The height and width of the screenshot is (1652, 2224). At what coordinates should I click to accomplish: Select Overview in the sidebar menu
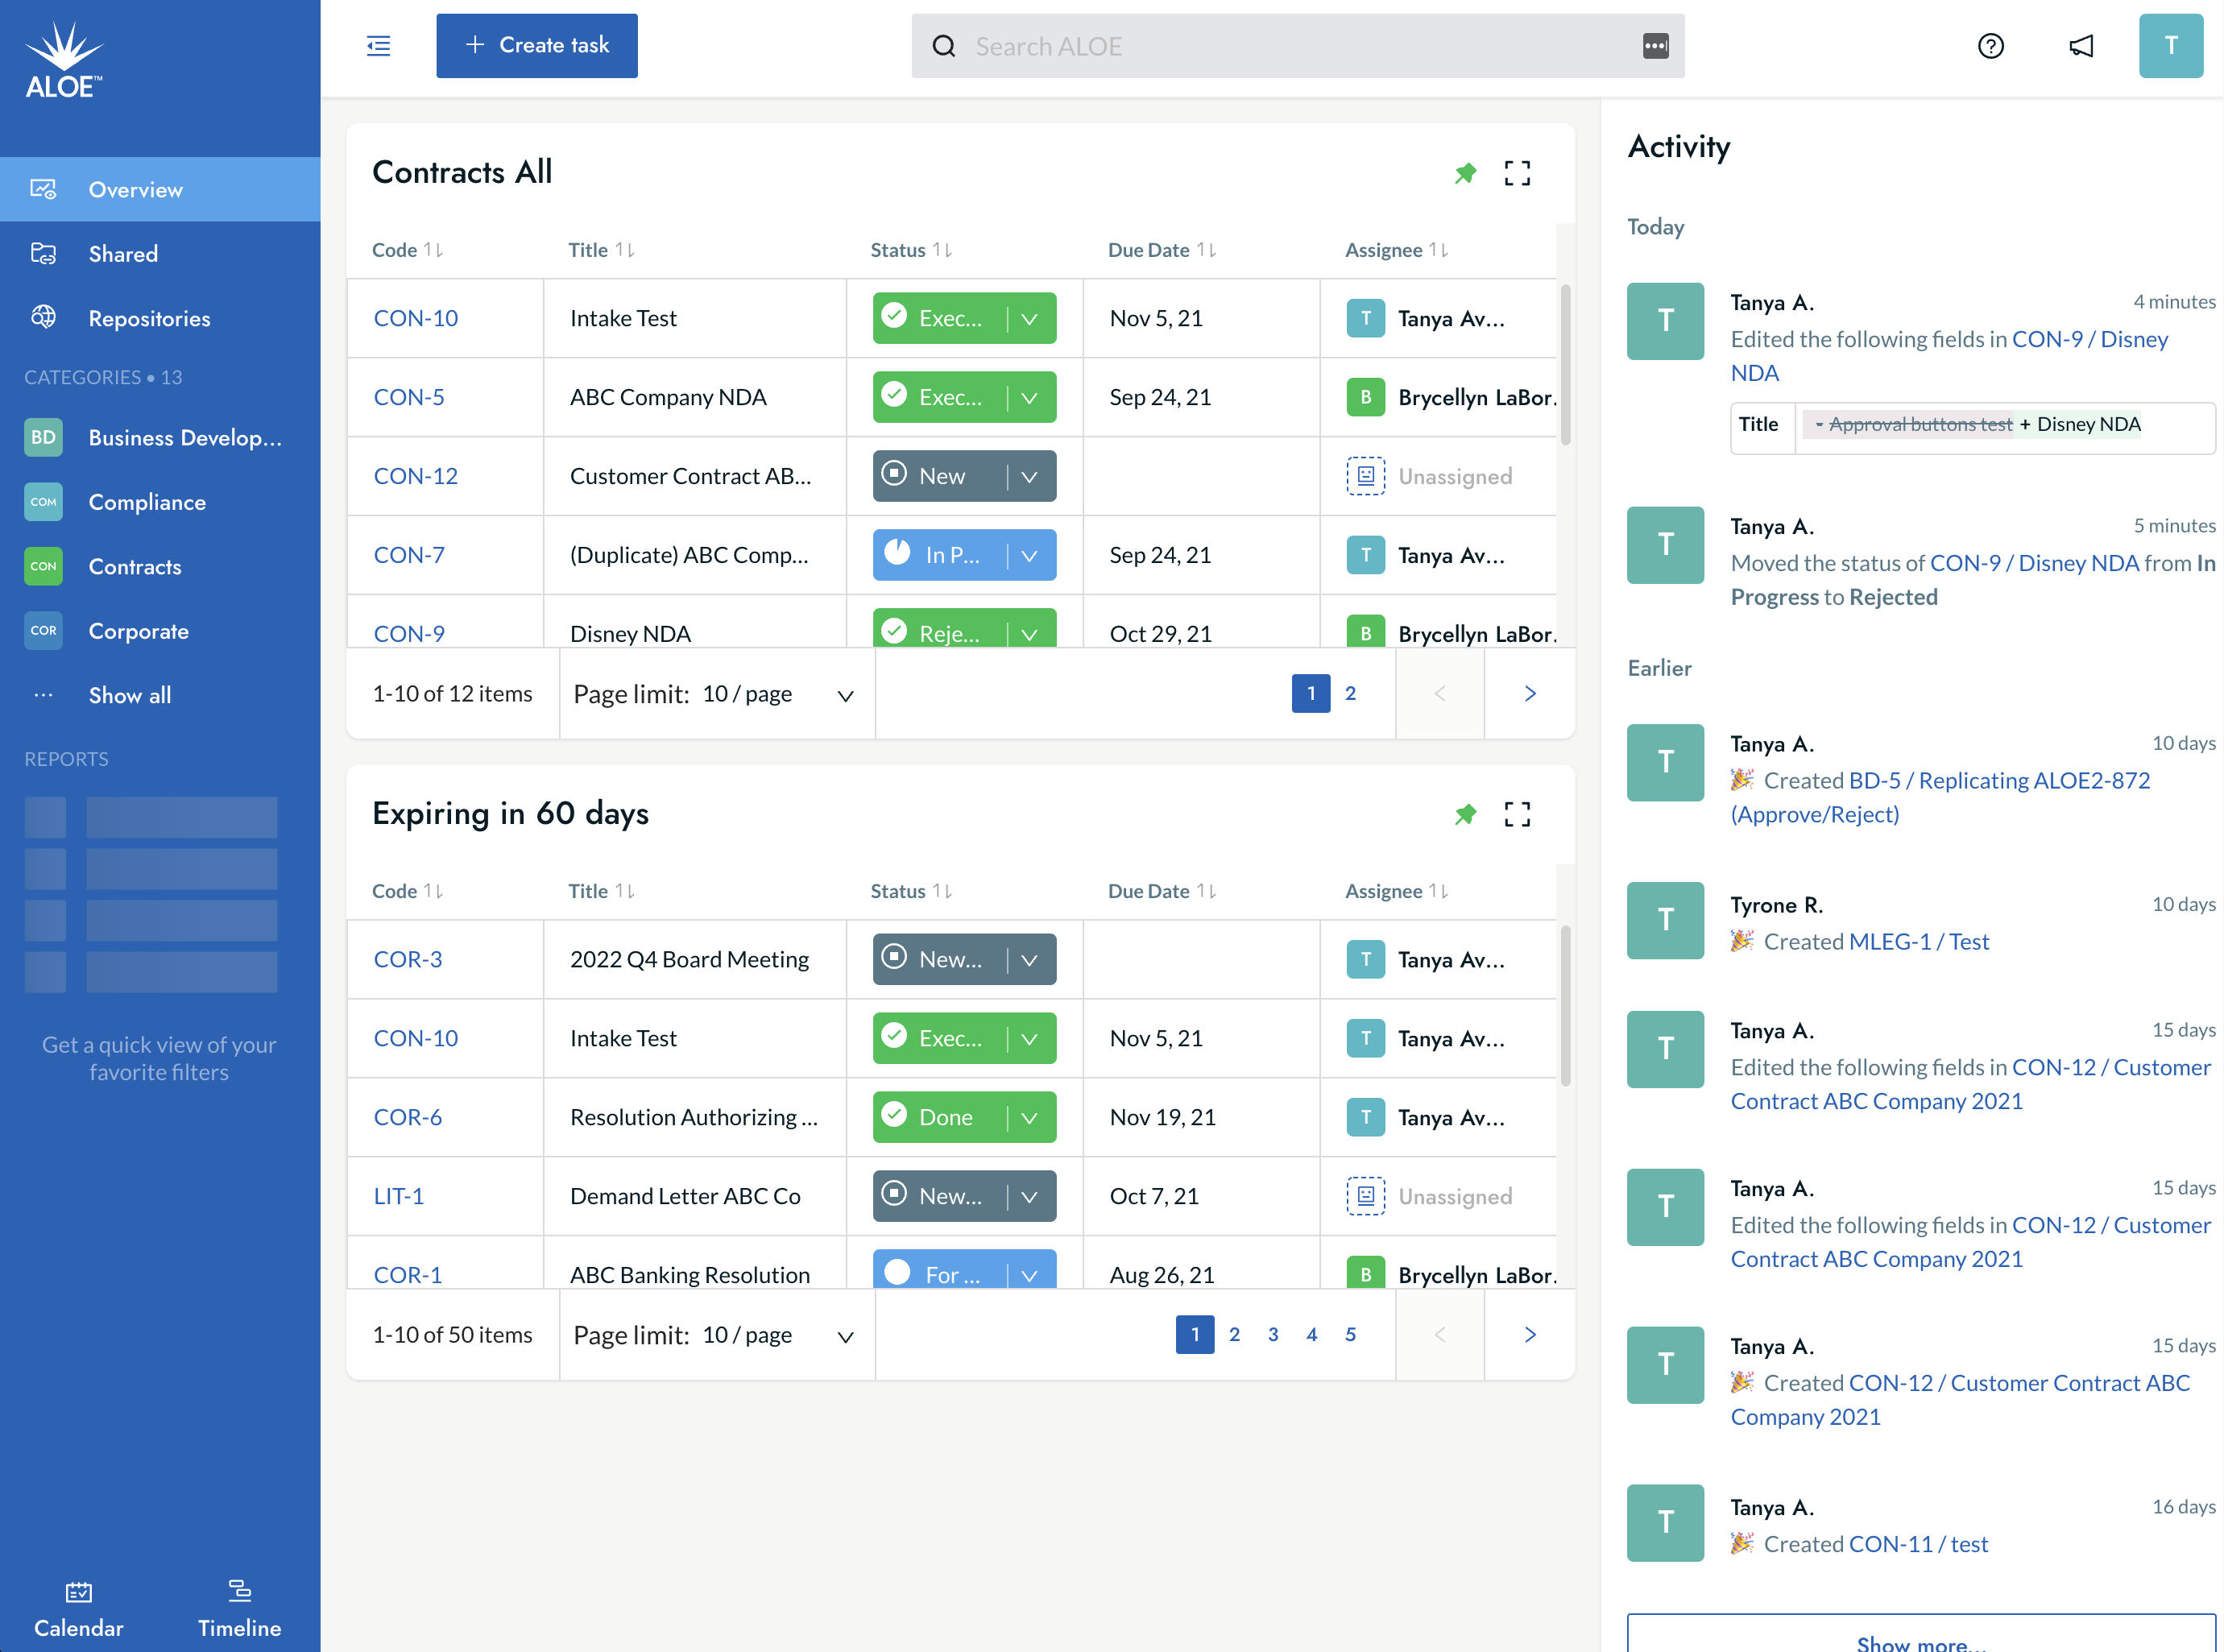[x=136, y=189]
